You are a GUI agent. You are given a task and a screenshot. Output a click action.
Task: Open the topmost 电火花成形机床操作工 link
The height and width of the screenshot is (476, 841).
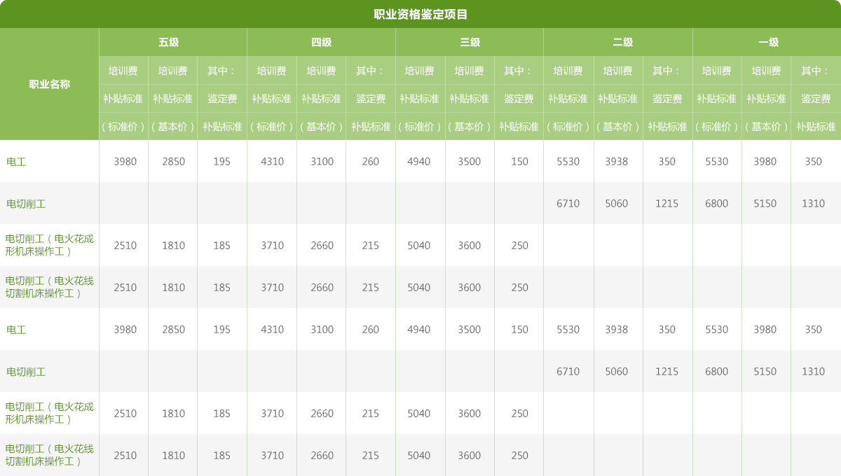pos(49,245)
